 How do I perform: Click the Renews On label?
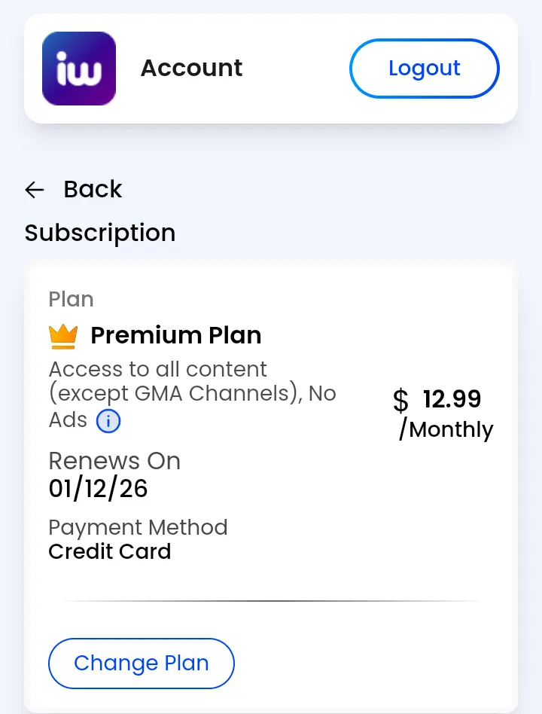[x=114, y=461]
